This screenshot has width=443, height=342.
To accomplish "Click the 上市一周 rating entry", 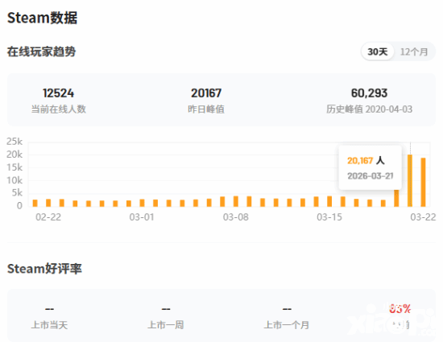I will point(166,316).
